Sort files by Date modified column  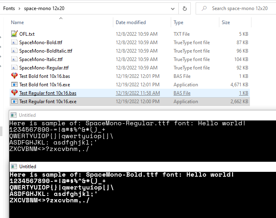pyautogui.click(x=131, y=22)
